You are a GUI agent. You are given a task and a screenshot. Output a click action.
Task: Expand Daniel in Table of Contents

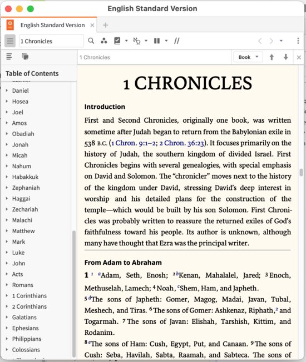[7, 90]
